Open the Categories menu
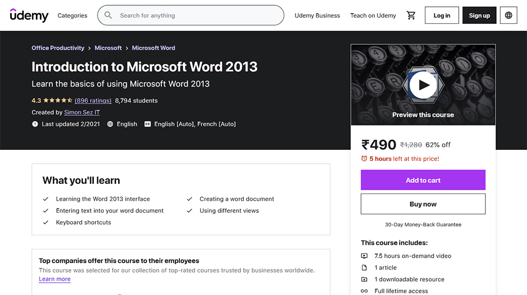 pyautogui.click(x=72, y=15)
